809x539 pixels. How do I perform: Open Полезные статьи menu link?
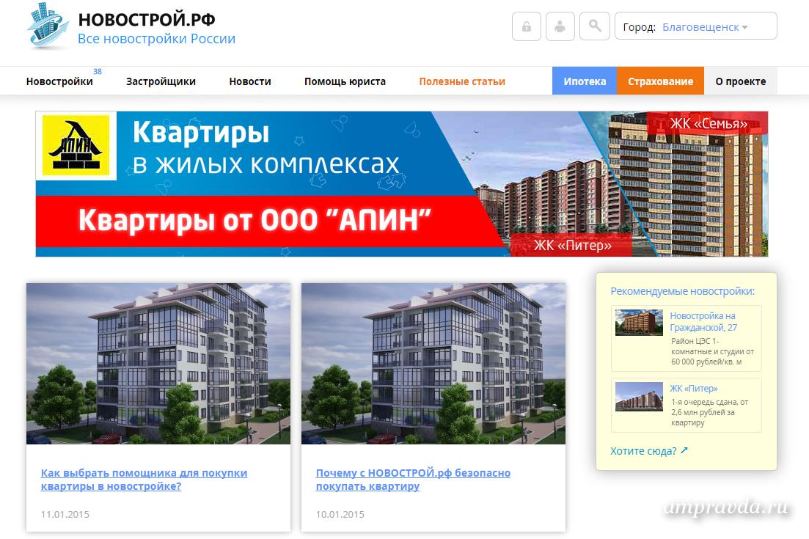(x=462, y=81)
